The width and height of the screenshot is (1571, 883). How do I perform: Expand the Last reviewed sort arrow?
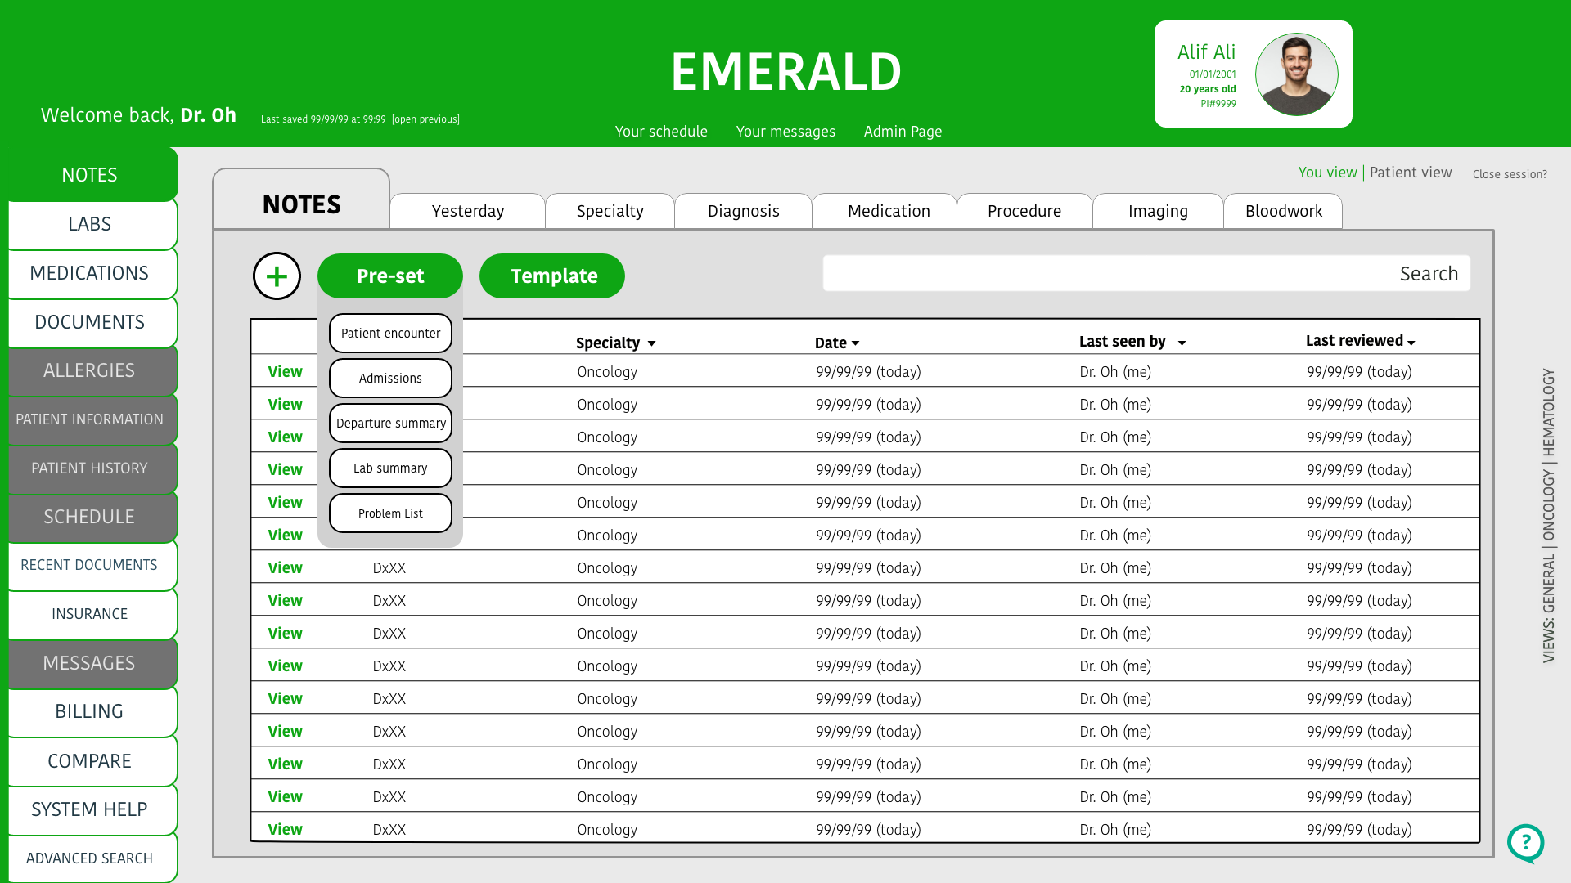pyautogui.click(x=1411, y=343)
